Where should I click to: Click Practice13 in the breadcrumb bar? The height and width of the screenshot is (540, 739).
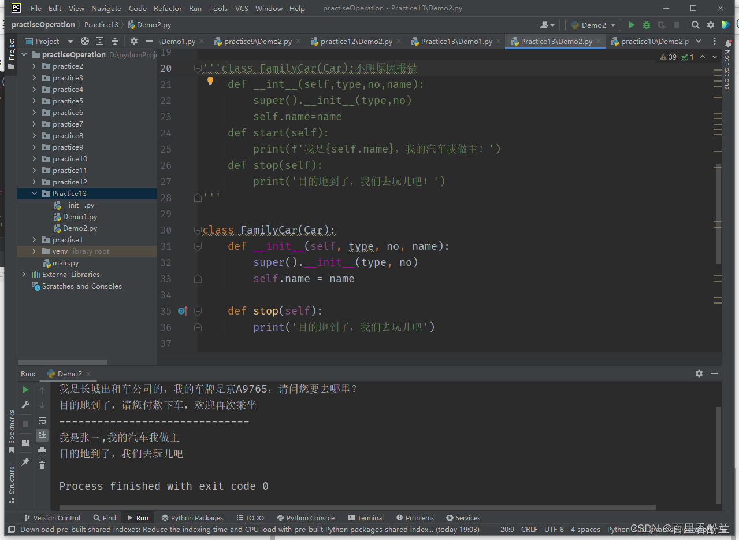[x=101, y=25]
